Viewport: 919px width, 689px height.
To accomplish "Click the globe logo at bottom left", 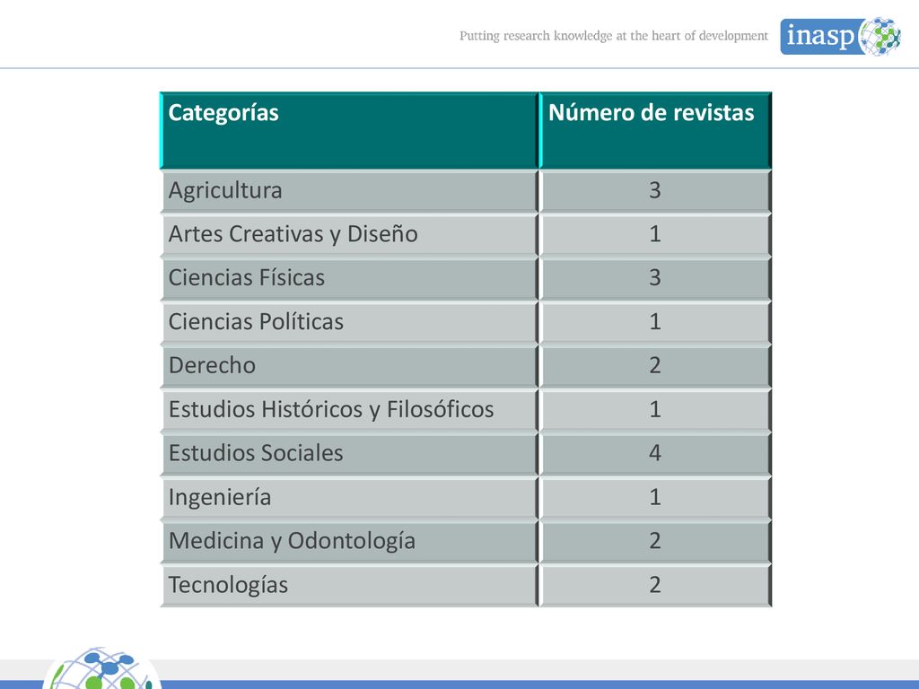I will (x=101, y=667).
